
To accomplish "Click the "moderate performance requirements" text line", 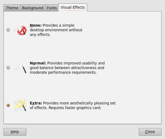I will [63, 72].
